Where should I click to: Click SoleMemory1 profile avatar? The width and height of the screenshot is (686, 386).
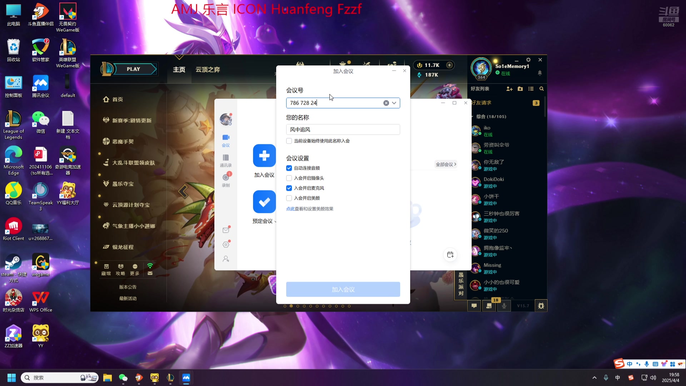pos(481,68)
